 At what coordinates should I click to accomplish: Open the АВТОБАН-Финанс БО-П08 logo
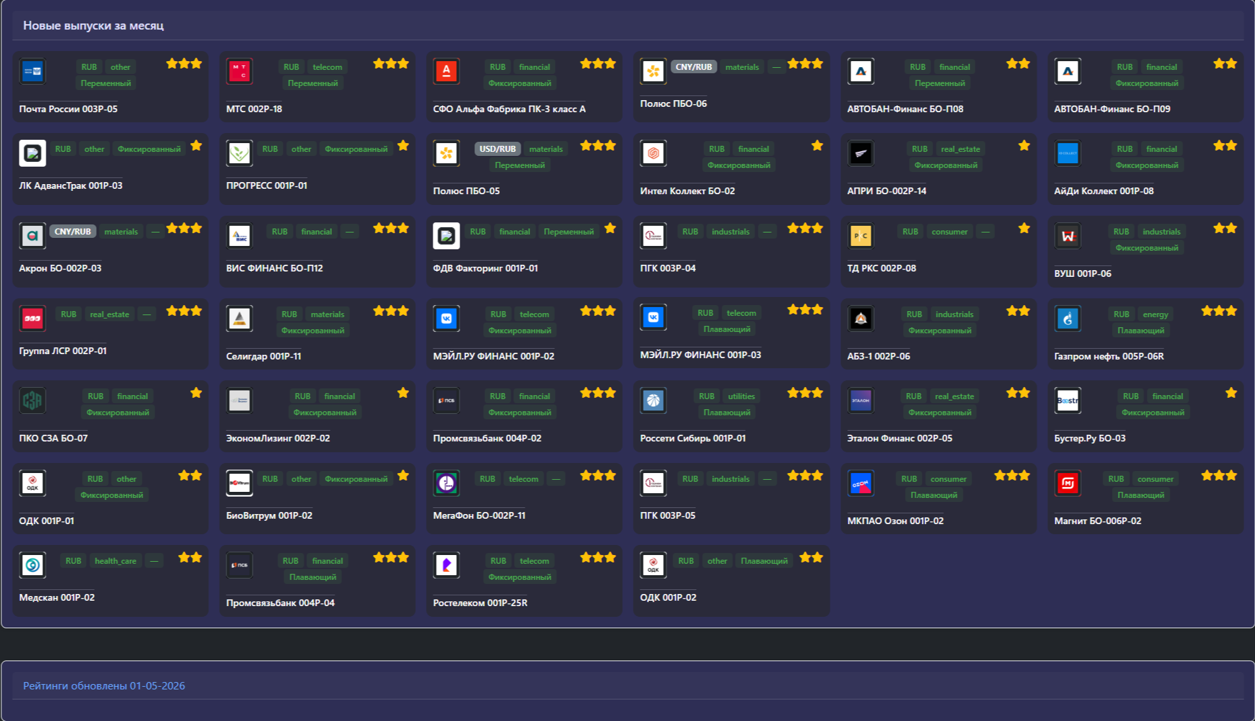(861, 71)
